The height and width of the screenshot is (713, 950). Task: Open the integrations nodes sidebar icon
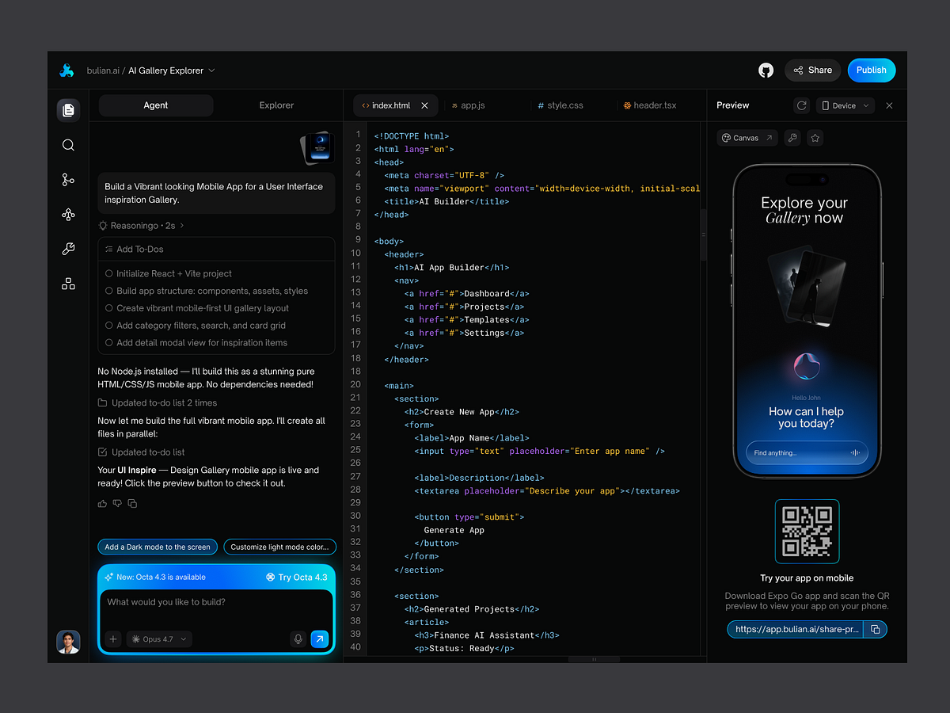(x=68, y=215)
